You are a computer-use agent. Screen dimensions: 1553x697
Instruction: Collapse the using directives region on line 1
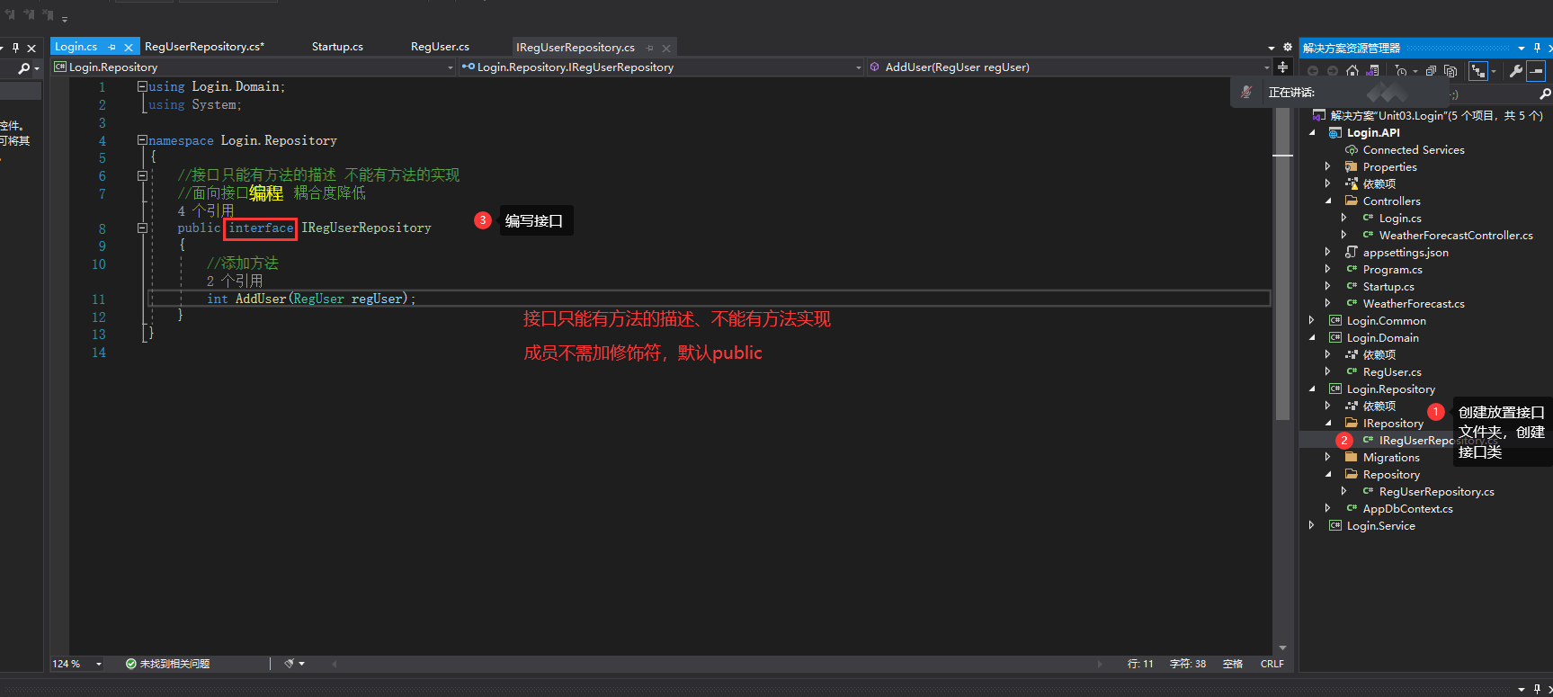click(x=142, y=86)
